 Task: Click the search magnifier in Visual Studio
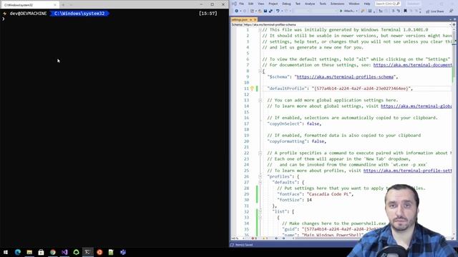tap(398, 4)
